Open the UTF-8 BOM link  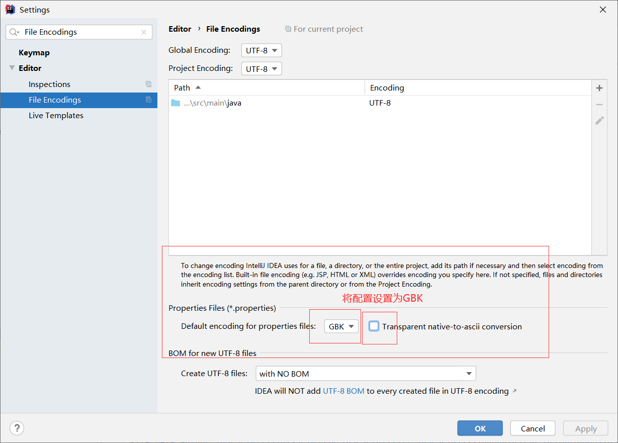pos(343,391)
